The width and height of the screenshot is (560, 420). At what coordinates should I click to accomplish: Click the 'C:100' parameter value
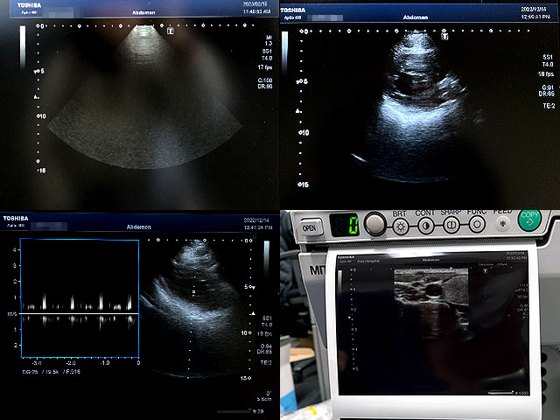(x=265, y=80)
